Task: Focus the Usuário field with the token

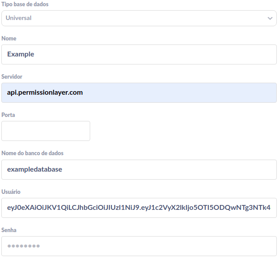Action: [139, 208]
